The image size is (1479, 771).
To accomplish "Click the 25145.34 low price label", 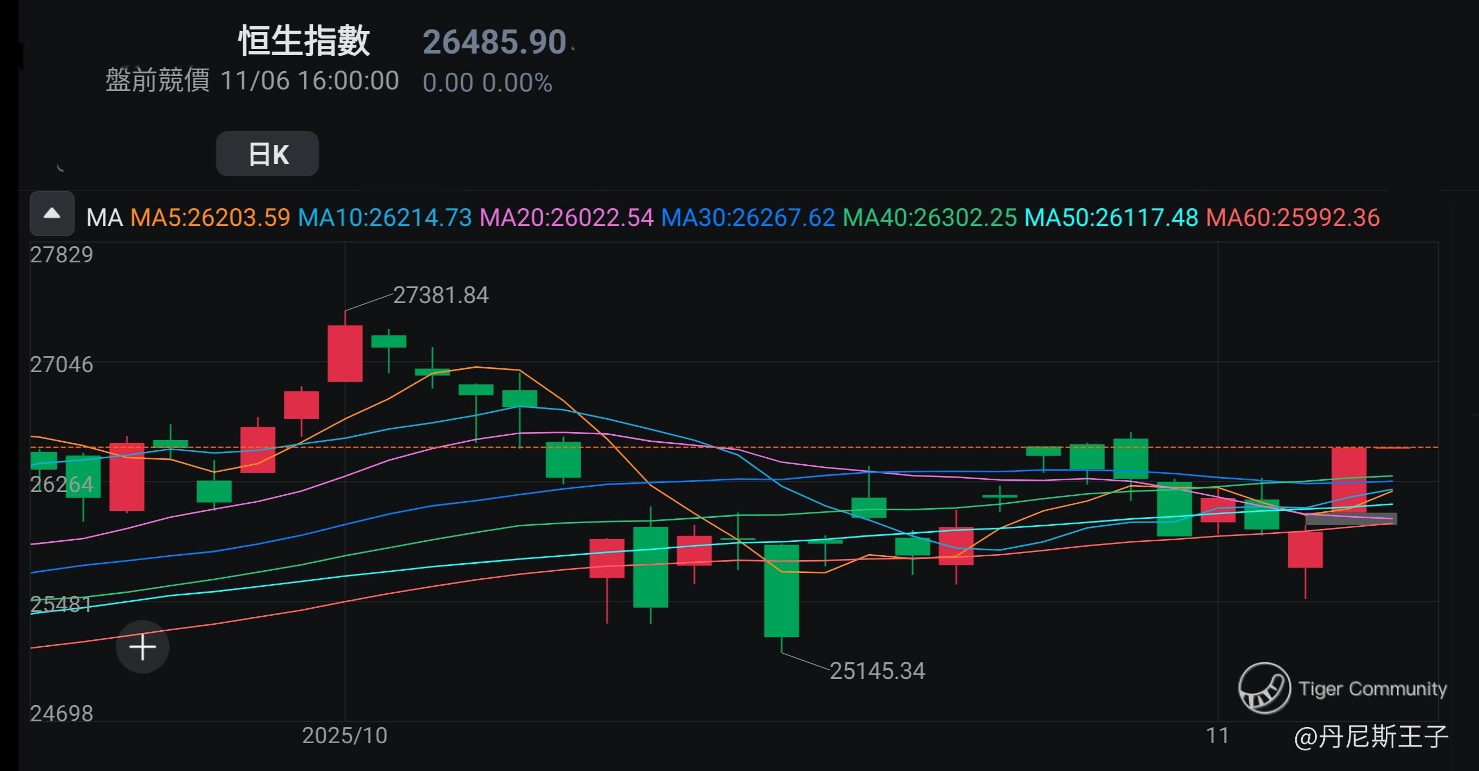I will pyautogui.click(x=877, y=671).
